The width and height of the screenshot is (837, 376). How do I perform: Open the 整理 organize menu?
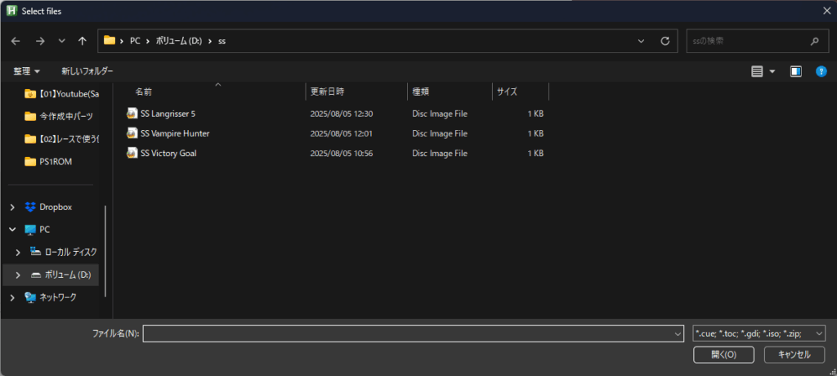point(27,71)
